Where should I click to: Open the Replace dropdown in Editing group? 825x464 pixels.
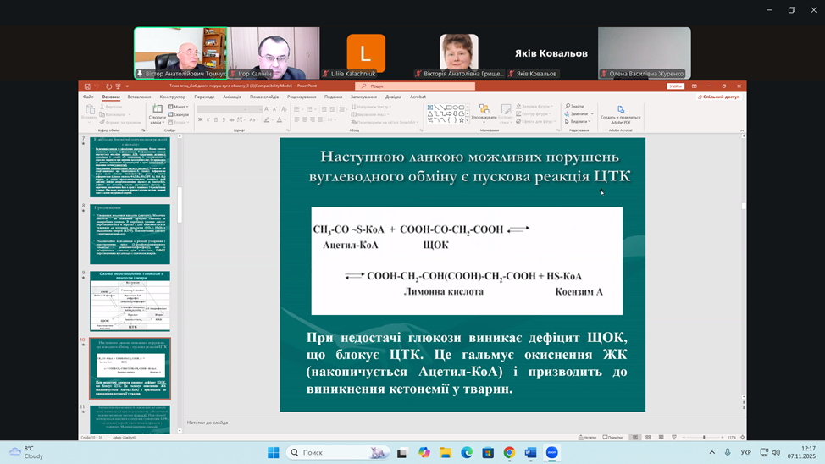pos(579,113)
